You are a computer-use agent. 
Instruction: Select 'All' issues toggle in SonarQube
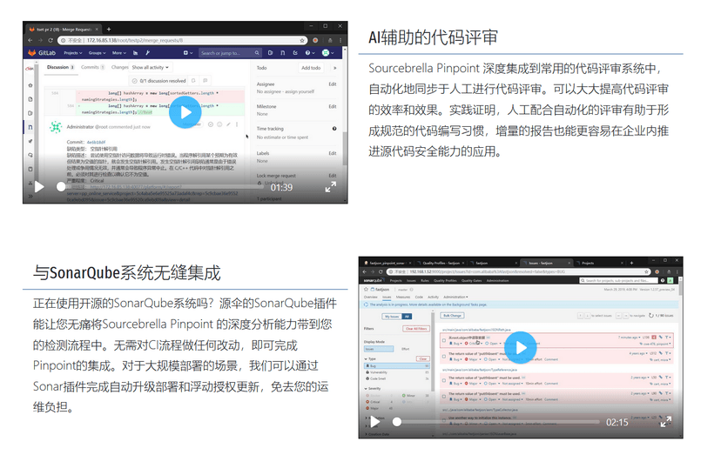click(407, 316)
